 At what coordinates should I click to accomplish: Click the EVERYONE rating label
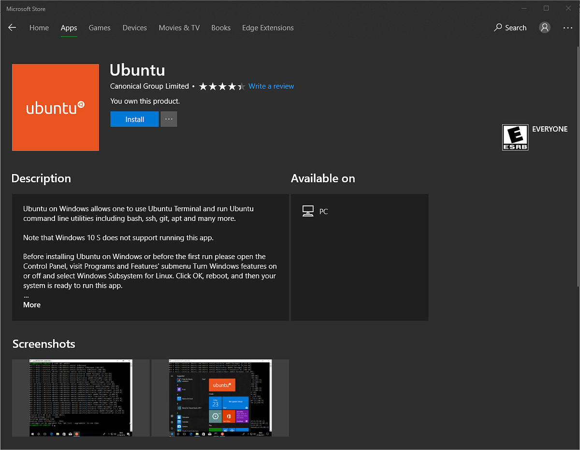tap(550, 129)
